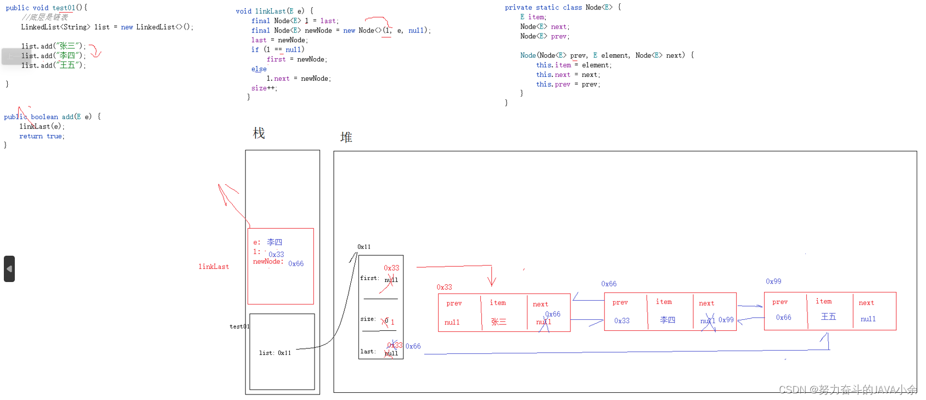Image resolution: width=926 pixels, height=400 pixels.
Task: Select the 'first = newNode;' line
Action: pyautogui.click(x=297, y=59)
